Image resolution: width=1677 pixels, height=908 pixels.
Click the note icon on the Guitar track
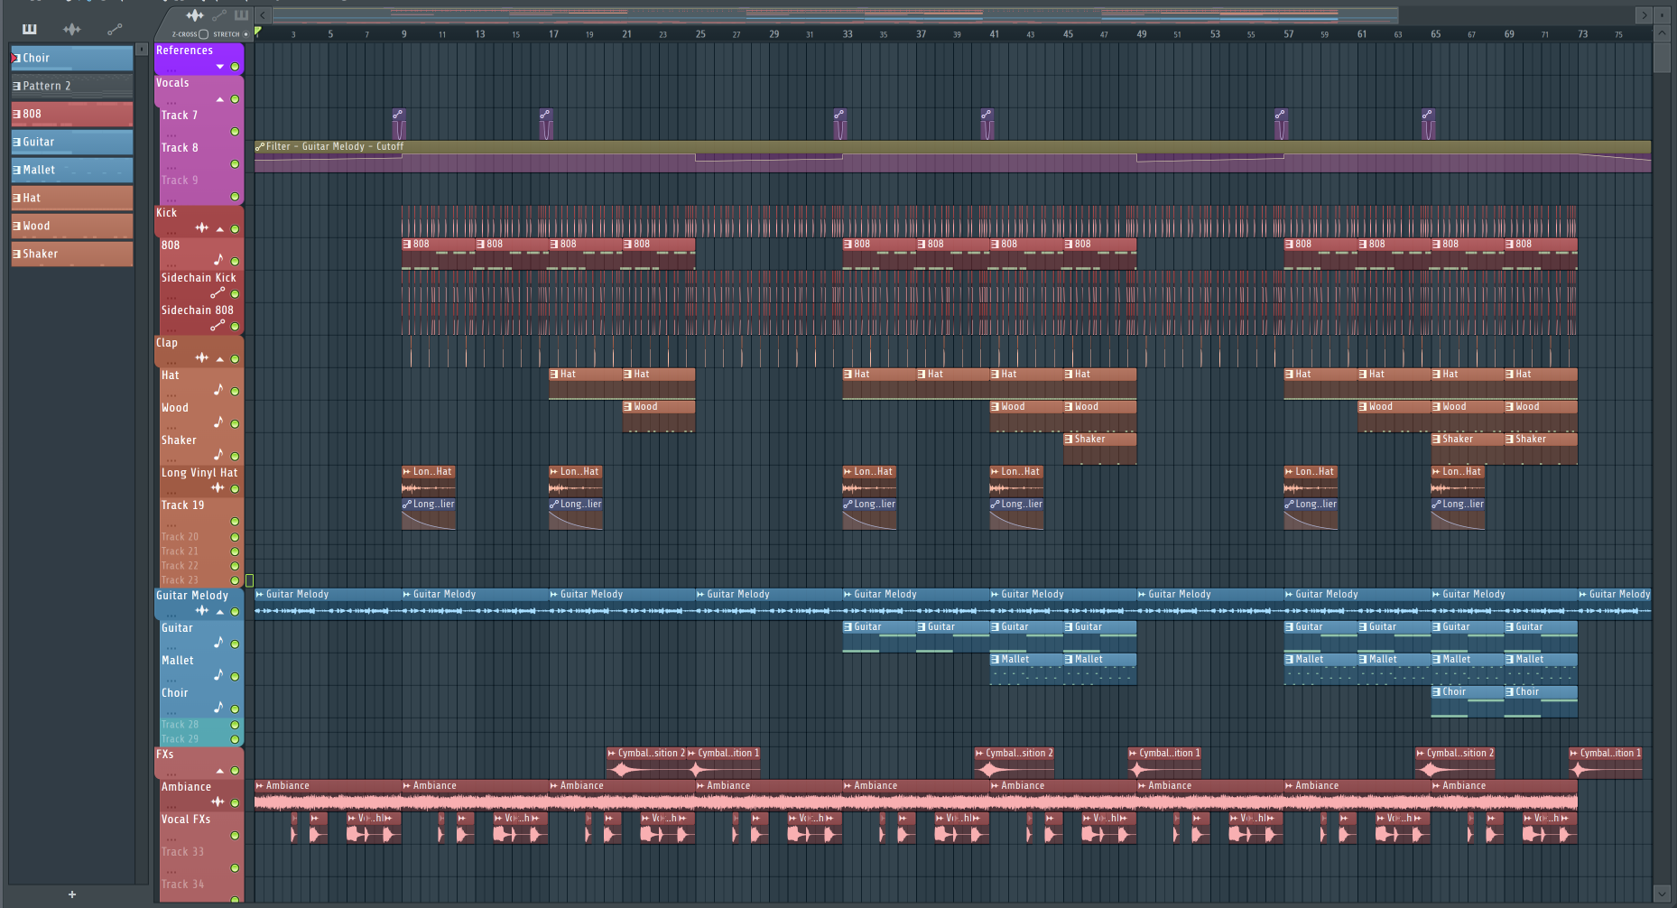(218, 643)
